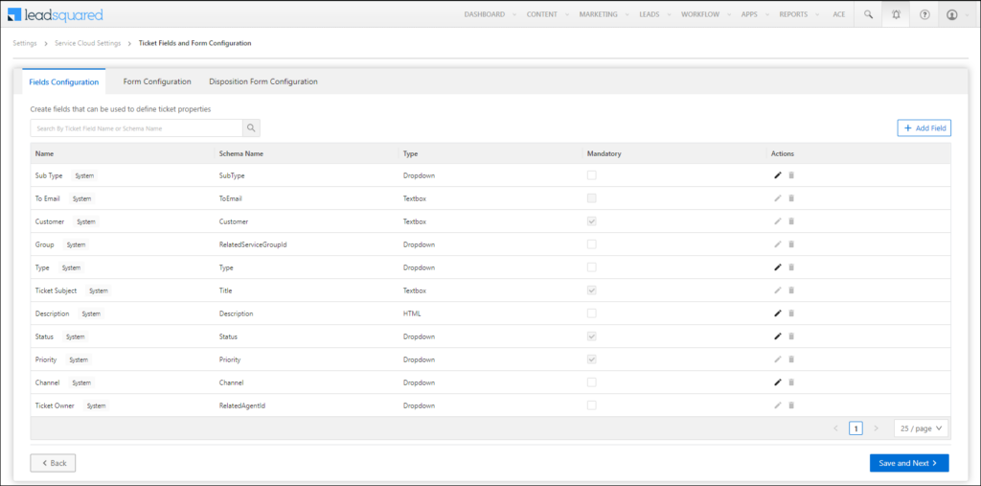Viewport: 981px width, 486px height.
Task: Toggle Mandatory checkbox for Ticket Owner
Action: [591, 405]
